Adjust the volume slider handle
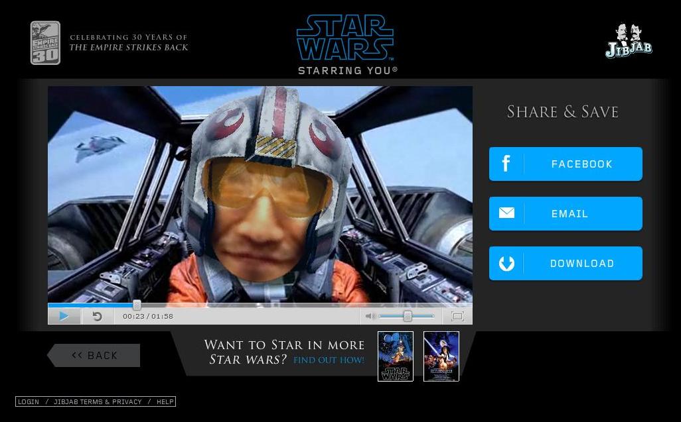The image size is (681, 422). [408, 316]
